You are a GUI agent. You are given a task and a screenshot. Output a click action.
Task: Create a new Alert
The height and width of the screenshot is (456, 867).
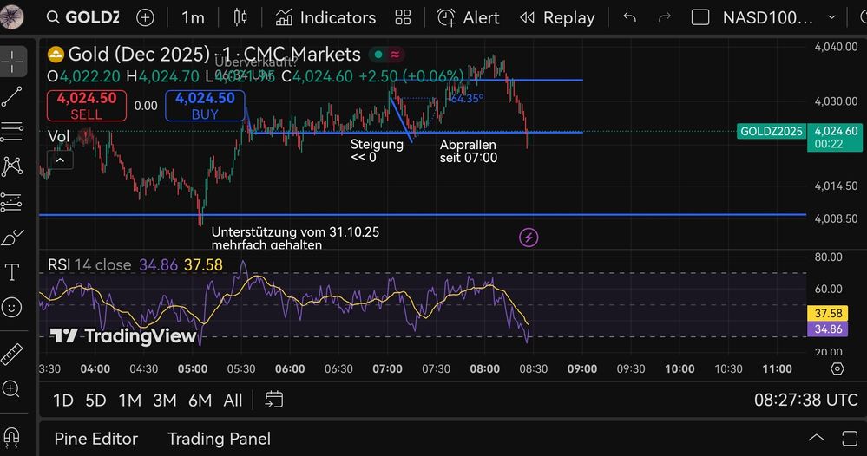(x=469, y=17)
